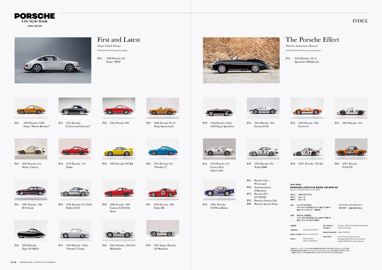The height and width of the screenshot is (270, 382).
Task: Open the First and Latest heading
Action: pos(118,40)
